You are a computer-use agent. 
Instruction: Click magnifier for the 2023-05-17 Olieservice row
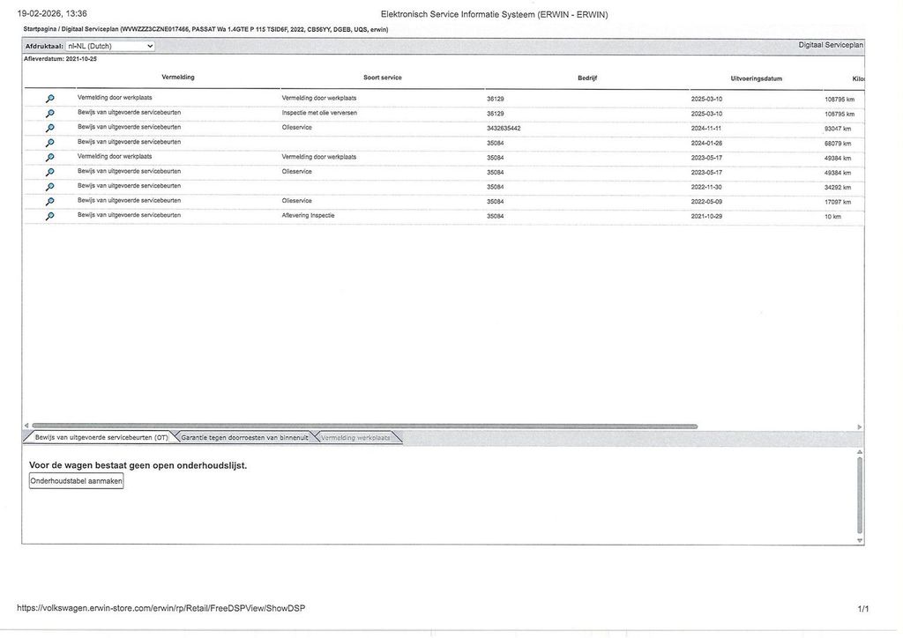pos(49,172)
